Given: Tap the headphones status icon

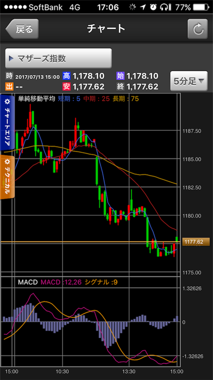Looking at the screenshot, I should (x=164, y=7).
